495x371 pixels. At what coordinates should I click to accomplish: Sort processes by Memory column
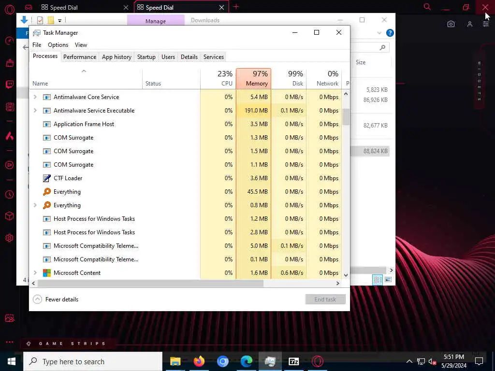click(x=253, y=79)
